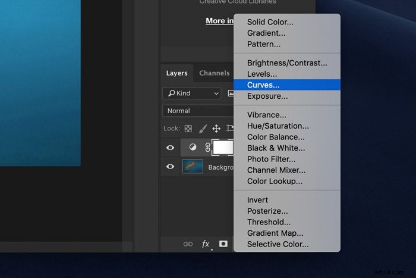This screenshot has width=416, height=278.
Task: Hide the adjustment layer with eye icon
Action: (x=171, y=148)
